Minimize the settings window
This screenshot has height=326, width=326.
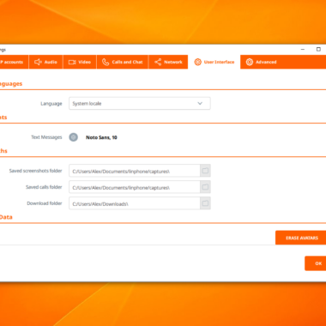point(303,50)
